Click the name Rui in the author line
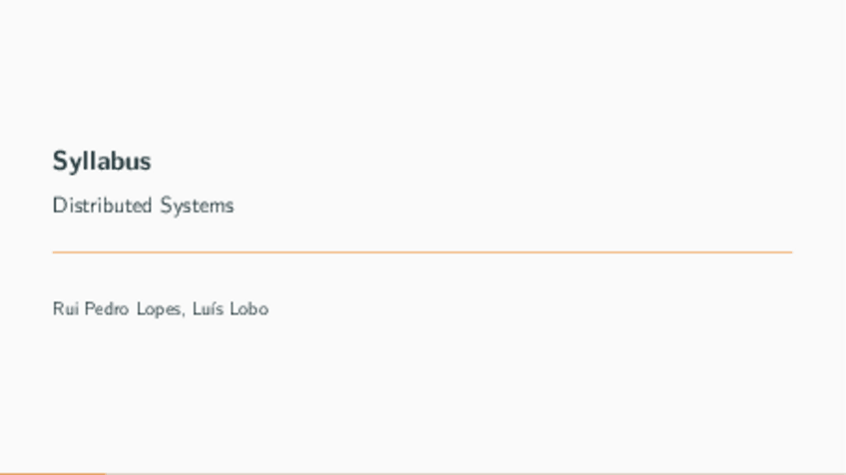Viewport: 846px width, 475px height. tap(65, 309)
